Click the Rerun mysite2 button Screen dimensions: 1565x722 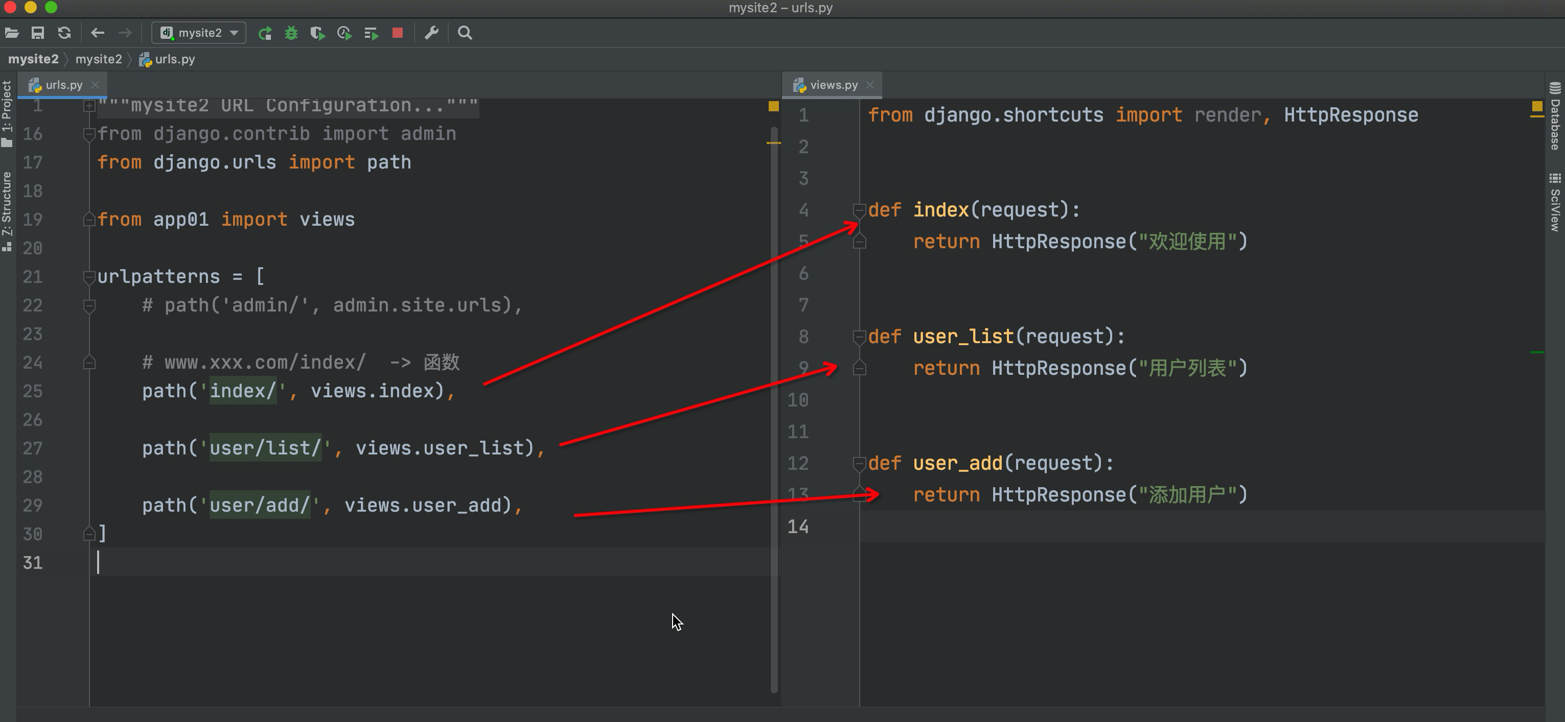pyautogui.click(x=265, y=33)
